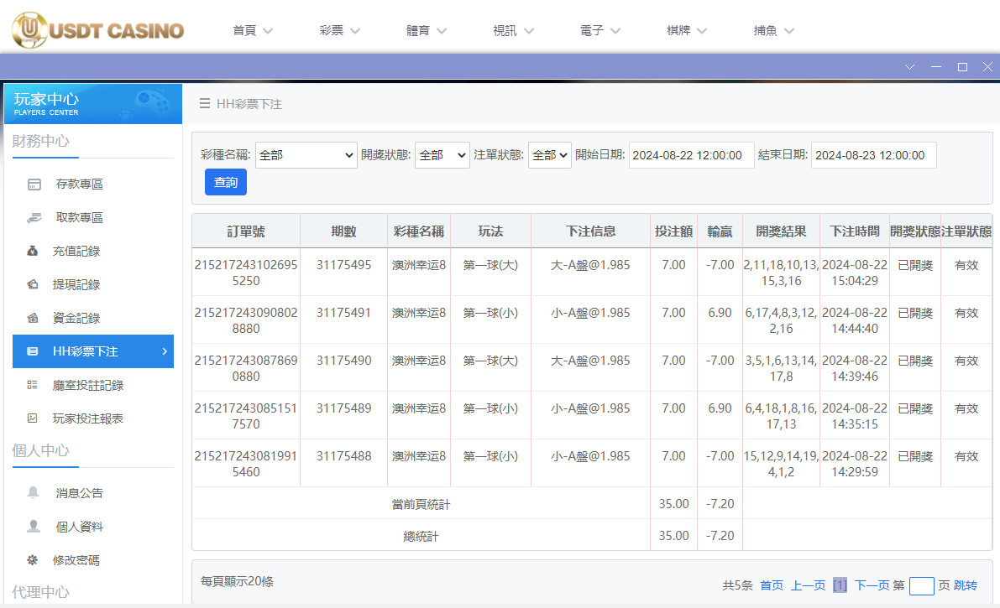
Task: Click the 充值記錄 recharge record icon
Action: (x=33, y=251)
